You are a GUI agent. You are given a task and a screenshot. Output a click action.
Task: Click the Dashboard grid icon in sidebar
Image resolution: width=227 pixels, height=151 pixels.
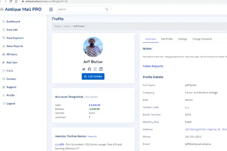click(x=4, y=22)
